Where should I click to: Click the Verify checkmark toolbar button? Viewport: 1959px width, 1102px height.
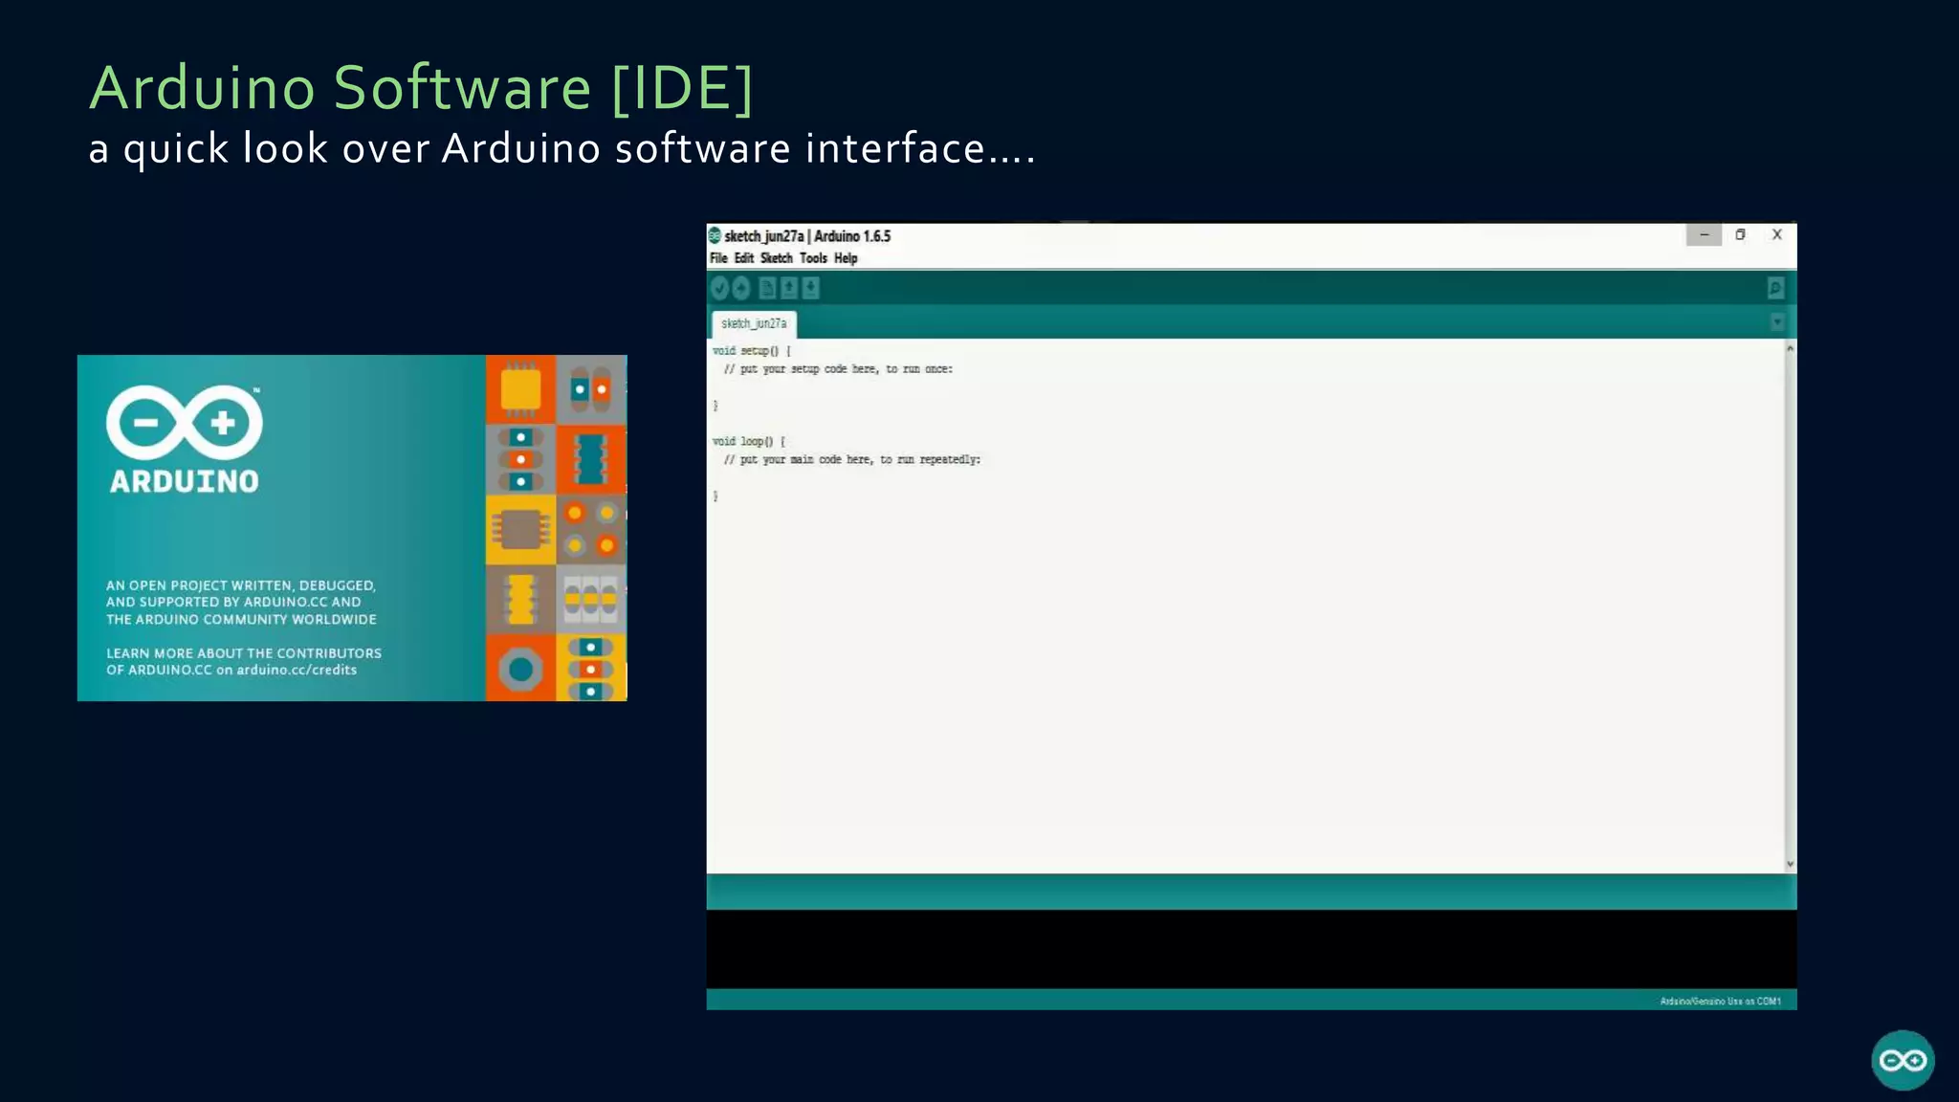720,288
